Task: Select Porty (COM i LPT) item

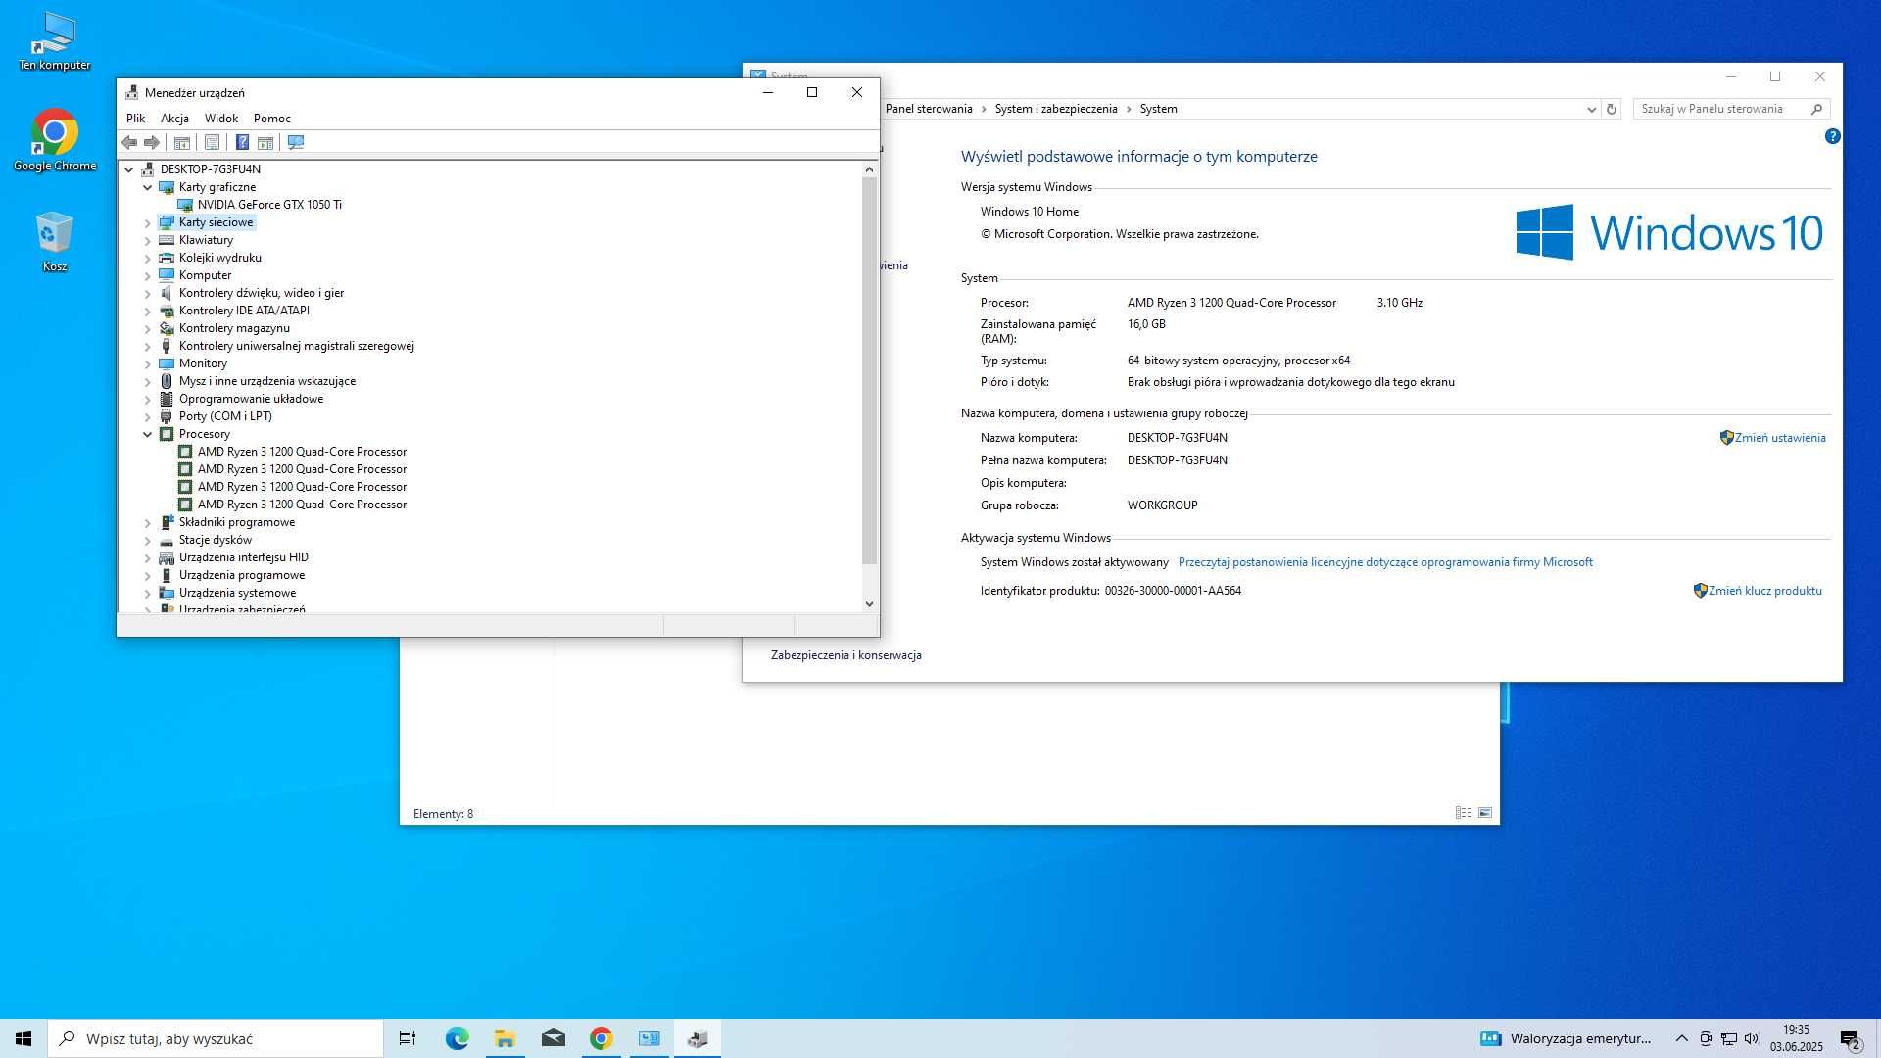Action: [x=225, y=416]
